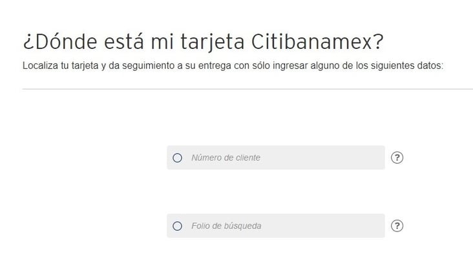Viewport: 473px width, 265px height.
Task: Select the Número de cliente radio button
Action: [x=178, y=157]
